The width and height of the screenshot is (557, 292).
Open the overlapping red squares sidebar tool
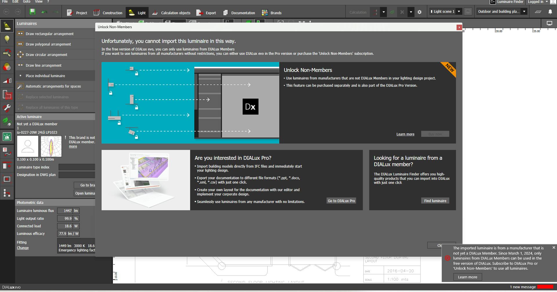pyautogui.click(x=7, y=95)
